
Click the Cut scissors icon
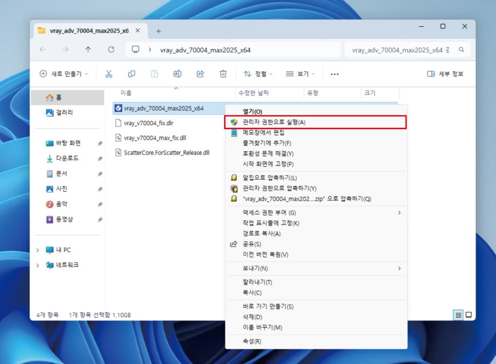coord(109,74)
